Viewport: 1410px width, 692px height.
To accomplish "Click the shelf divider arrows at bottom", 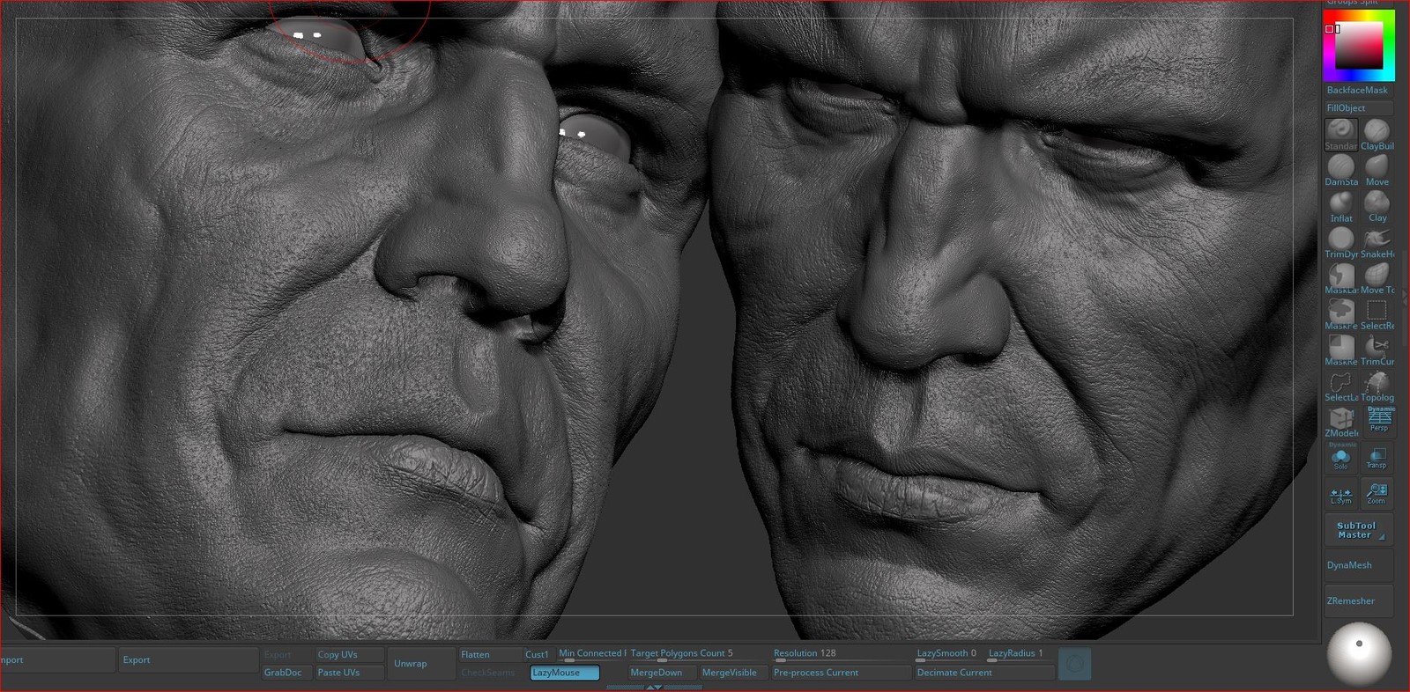I will [x=654, y=687].
